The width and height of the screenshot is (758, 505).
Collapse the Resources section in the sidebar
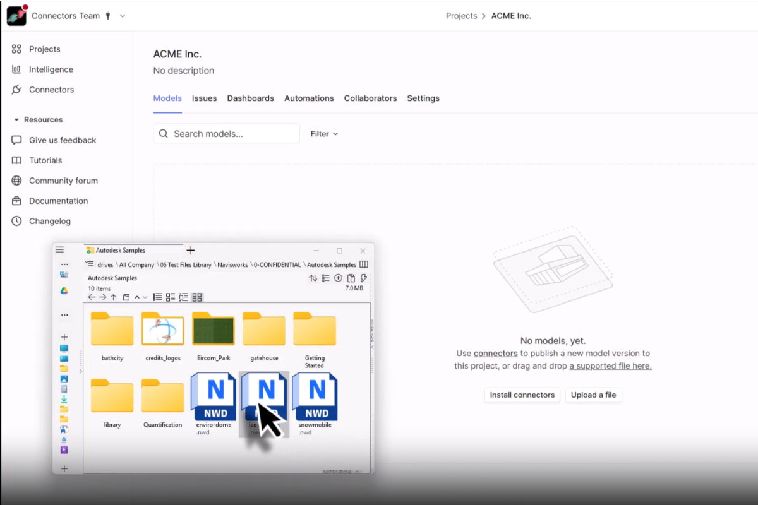coord(15,119)
